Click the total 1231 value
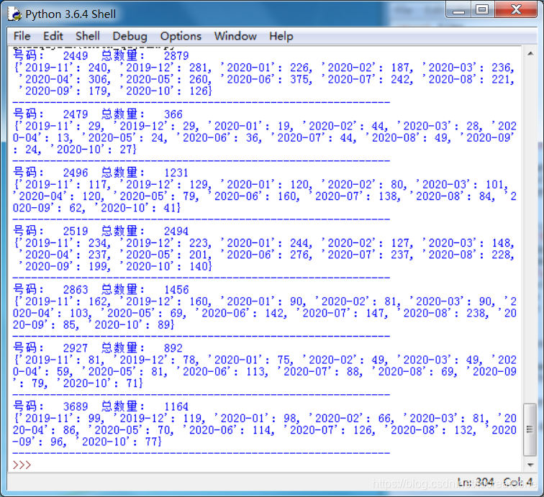The height and width of the screenshot is (497, 544). (176, 173)
